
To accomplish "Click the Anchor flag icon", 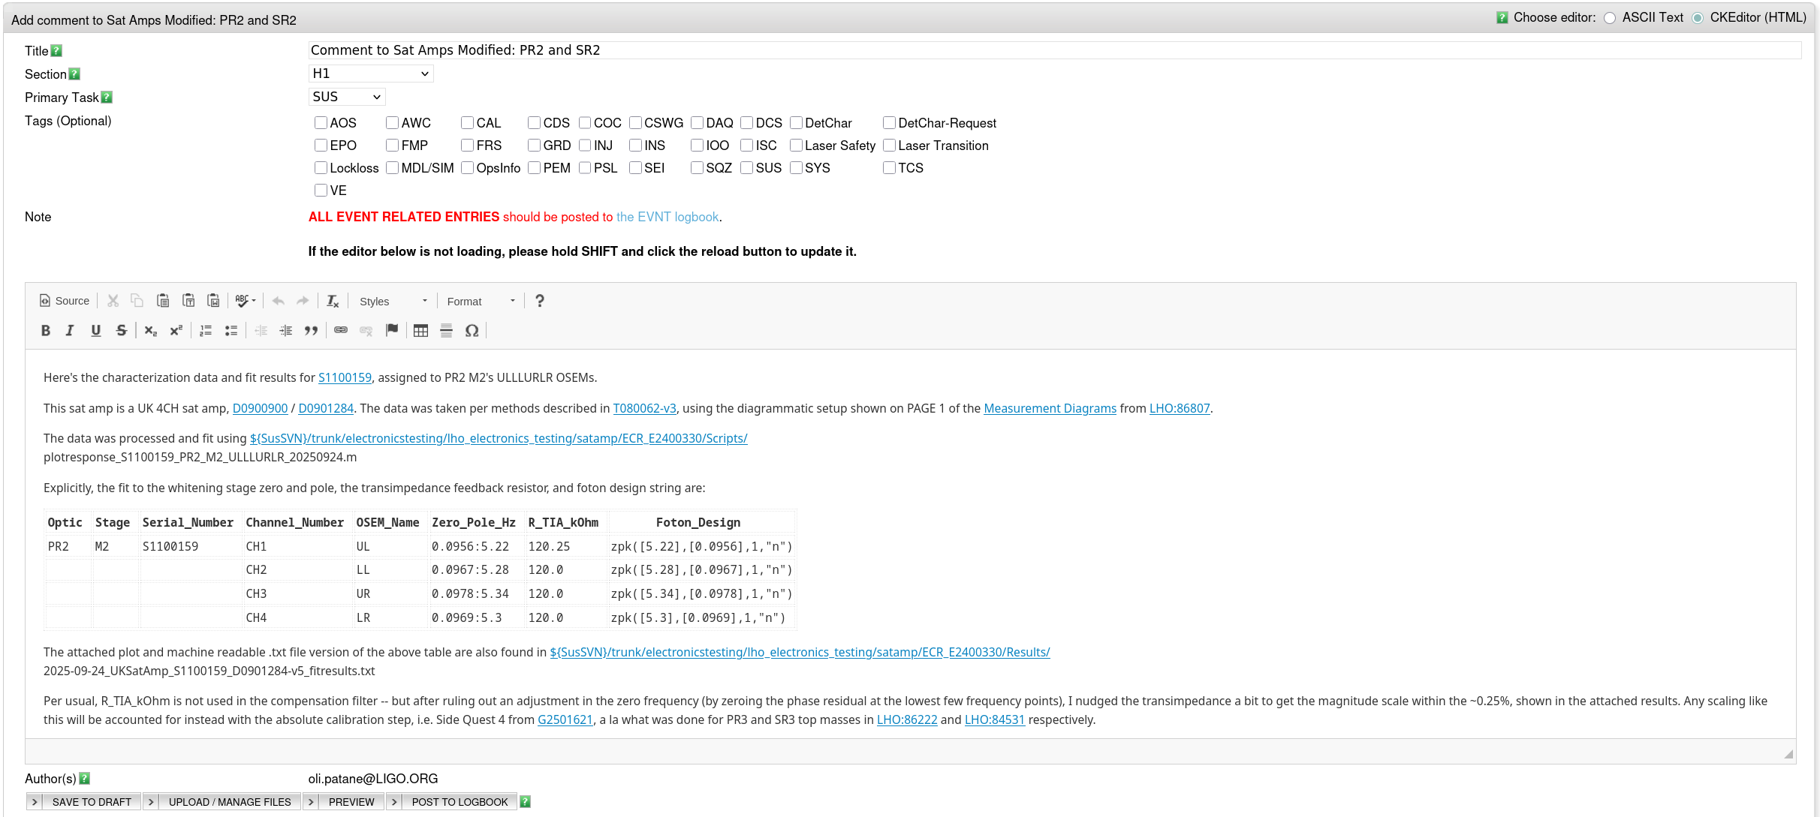I will click(x=392, y=331).
